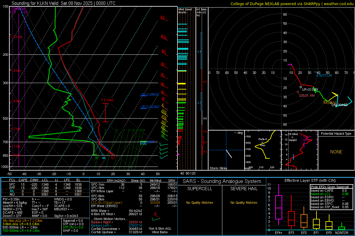Click the 'Bunkers Left = 276/37 kt' line

(x=117, y=225)
